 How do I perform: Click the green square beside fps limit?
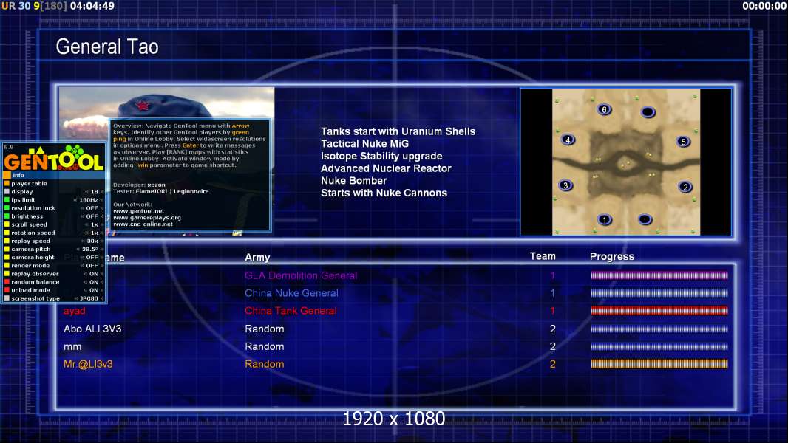pos(7,199)
